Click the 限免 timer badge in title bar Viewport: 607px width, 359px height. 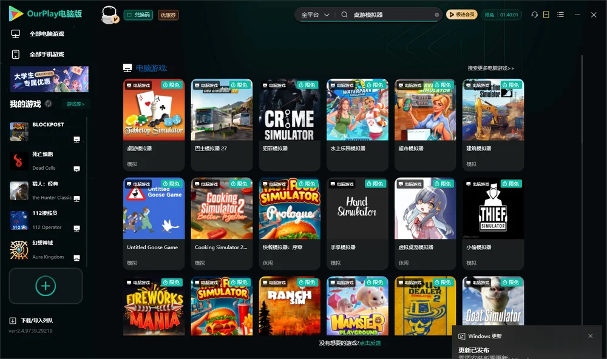(x=501, y=15)
